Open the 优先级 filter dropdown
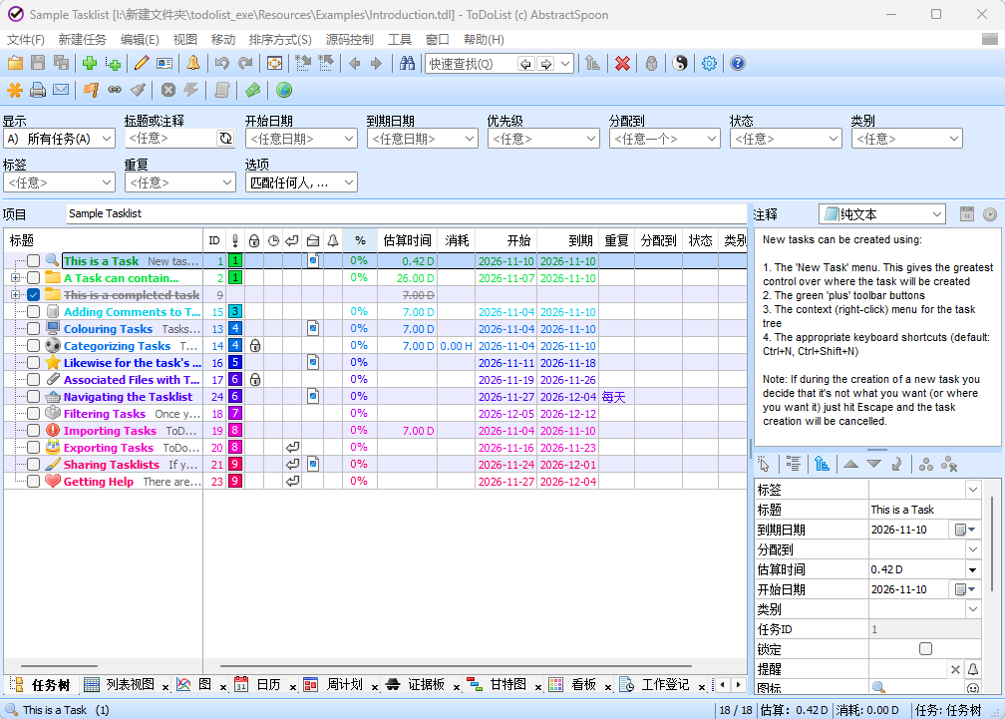The image size is (1005, 719). click(543, 139)
